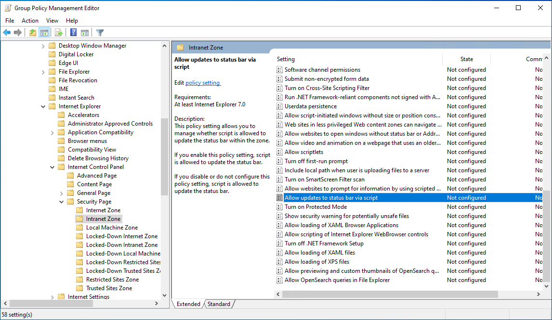Select 'Allow updates to status bar via script' row
Viewport: 552px width, 320px height.
[409, 198]
